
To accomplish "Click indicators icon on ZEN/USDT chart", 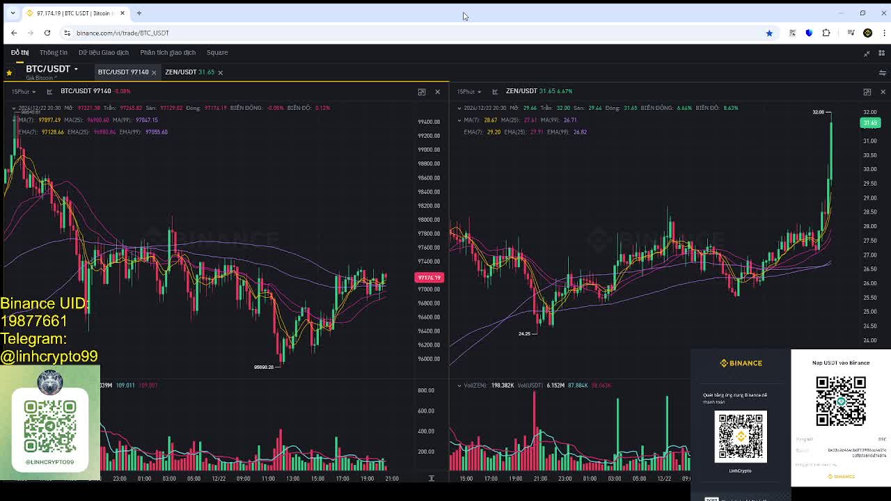I will point(495,91).
